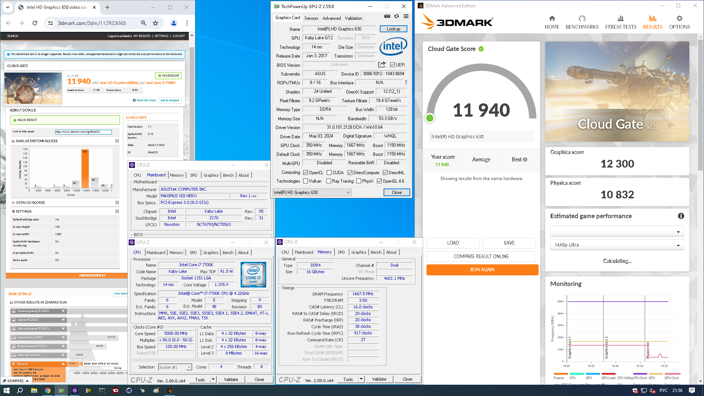Click the Bus Interface question mark in GPU-Z
Viewport: 704px width, 396px height.
406,82
